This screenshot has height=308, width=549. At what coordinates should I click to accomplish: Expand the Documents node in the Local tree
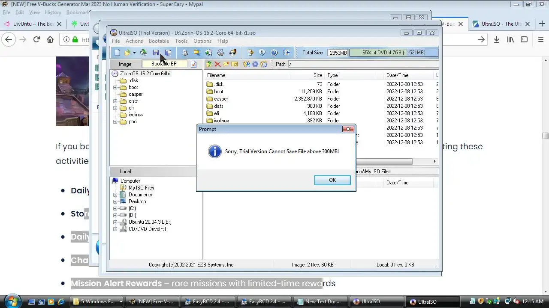pos(115,195)
